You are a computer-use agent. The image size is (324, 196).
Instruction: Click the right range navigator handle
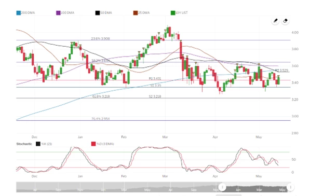coord(291,187)
